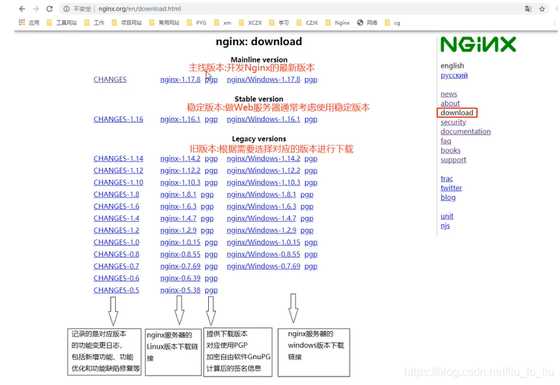
Task: Open CHANGES-1.8 link
Action: [117, 195]
